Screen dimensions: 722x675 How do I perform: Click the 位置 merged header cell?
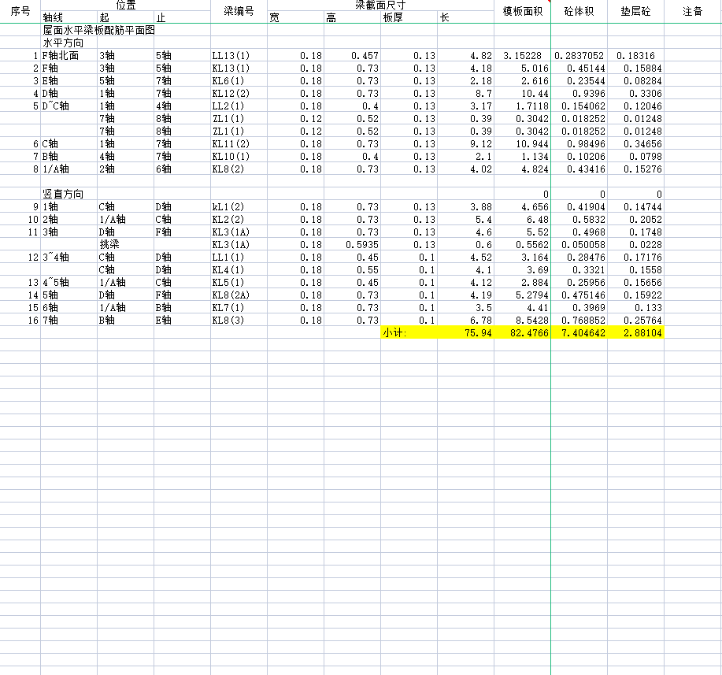pos(125,6)
